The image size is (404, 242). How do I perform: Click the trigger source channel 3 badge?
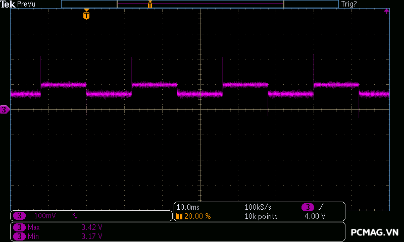click(x=308, y=207)
